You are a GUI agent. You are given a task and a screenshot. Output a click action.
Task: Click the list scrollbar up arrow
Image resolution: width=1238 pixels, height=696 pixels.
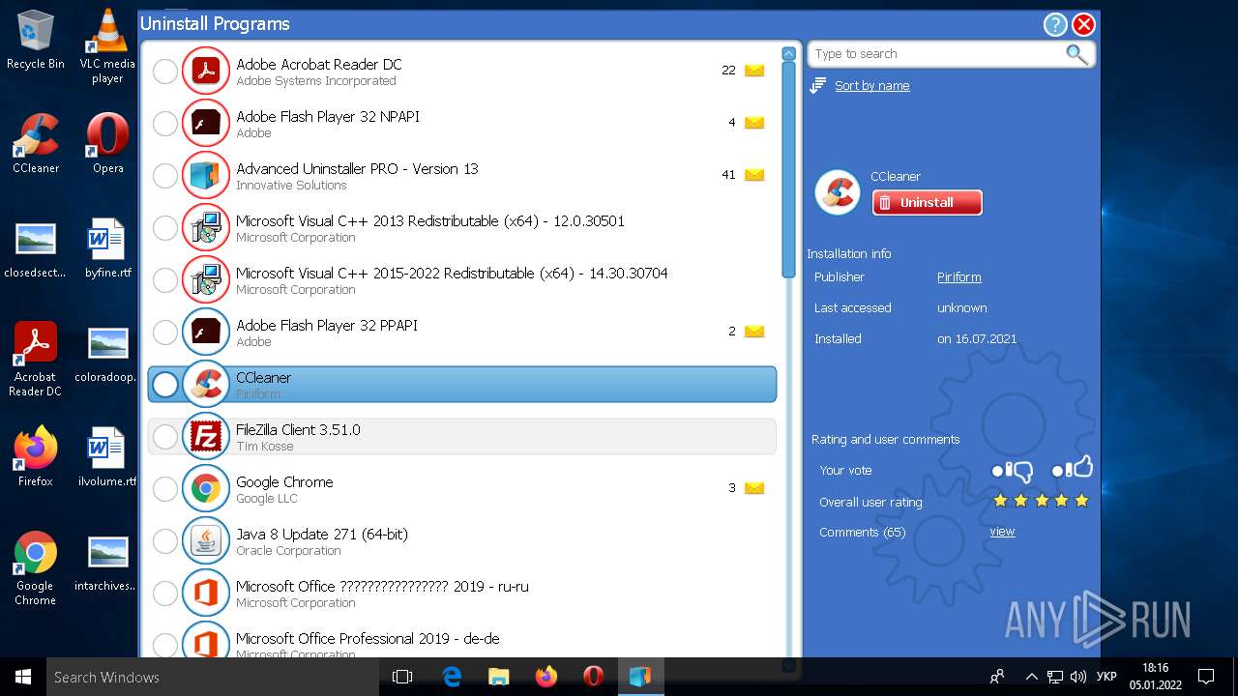tap(788, 54)
